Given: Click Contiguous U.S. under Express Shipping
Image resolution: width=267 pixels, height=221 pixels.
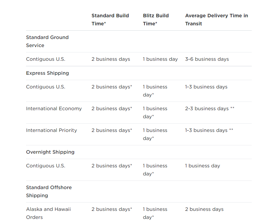Looking at the screenshot, I should pos(46,87).
